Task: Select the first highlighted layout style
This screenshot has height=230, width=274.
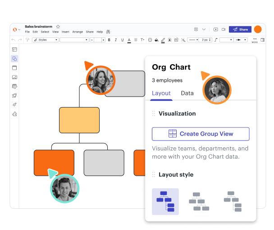Action: point(165,201)
